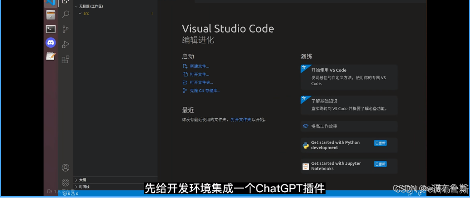
Task: Click the 演练 section heading
Action: [x=307, y=56]
